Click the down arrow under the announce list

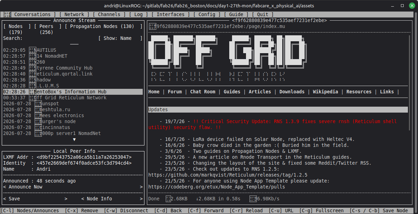[x=74, y=140]
